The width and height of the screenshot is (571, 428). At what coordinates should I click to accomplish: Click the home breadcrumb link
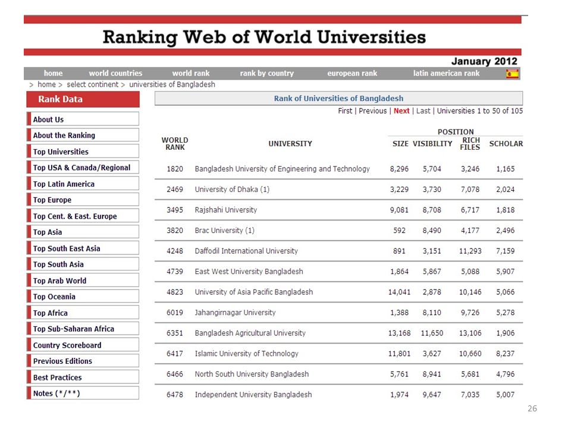tap(46, 84)
